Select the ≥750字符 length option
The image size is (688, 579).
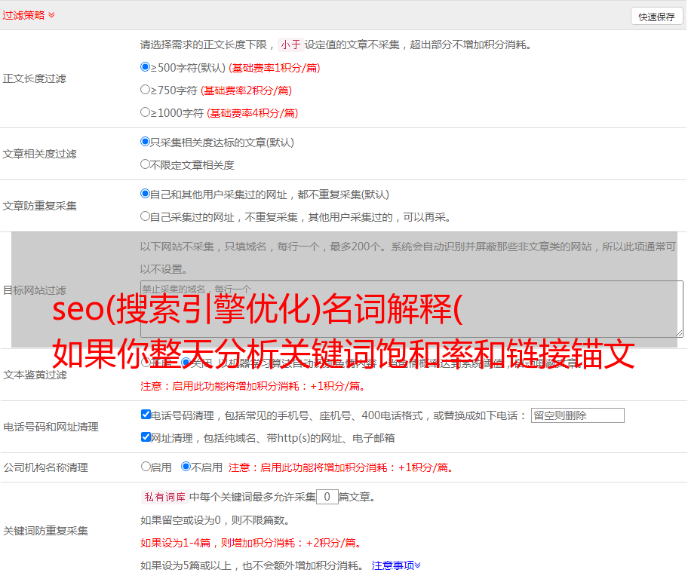[x=146, y=90]
